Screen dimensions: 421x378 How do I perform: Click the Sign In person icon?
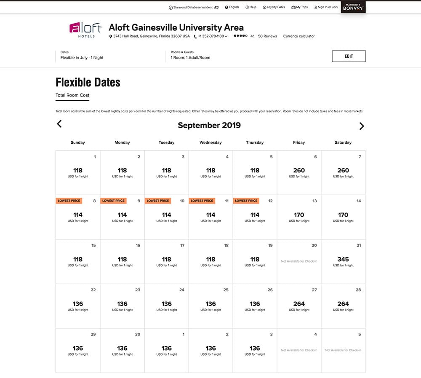(x=315, y=7)
